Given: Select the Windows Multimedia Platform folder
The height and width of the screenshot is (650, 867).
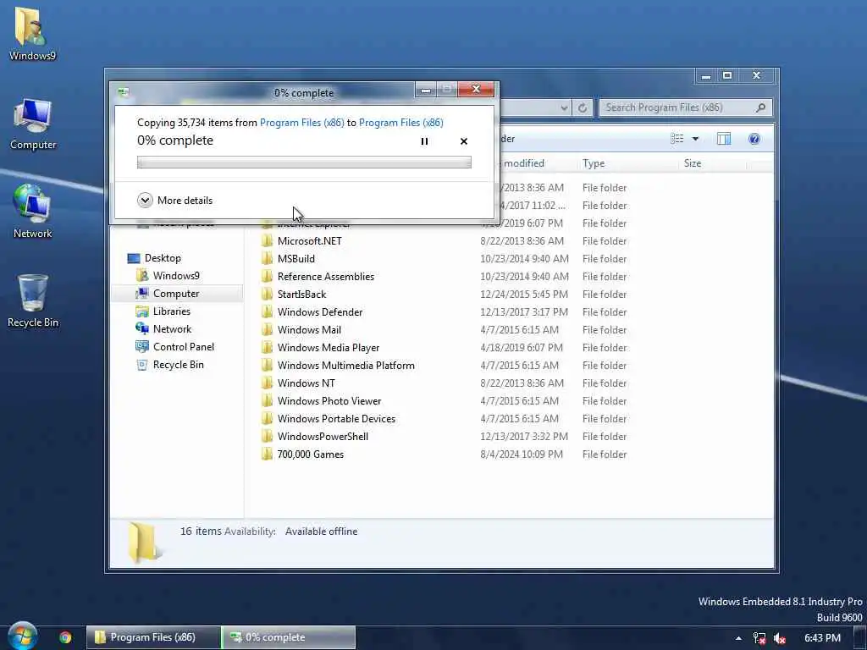Looking at the screenshot, I should coord(346,366).
